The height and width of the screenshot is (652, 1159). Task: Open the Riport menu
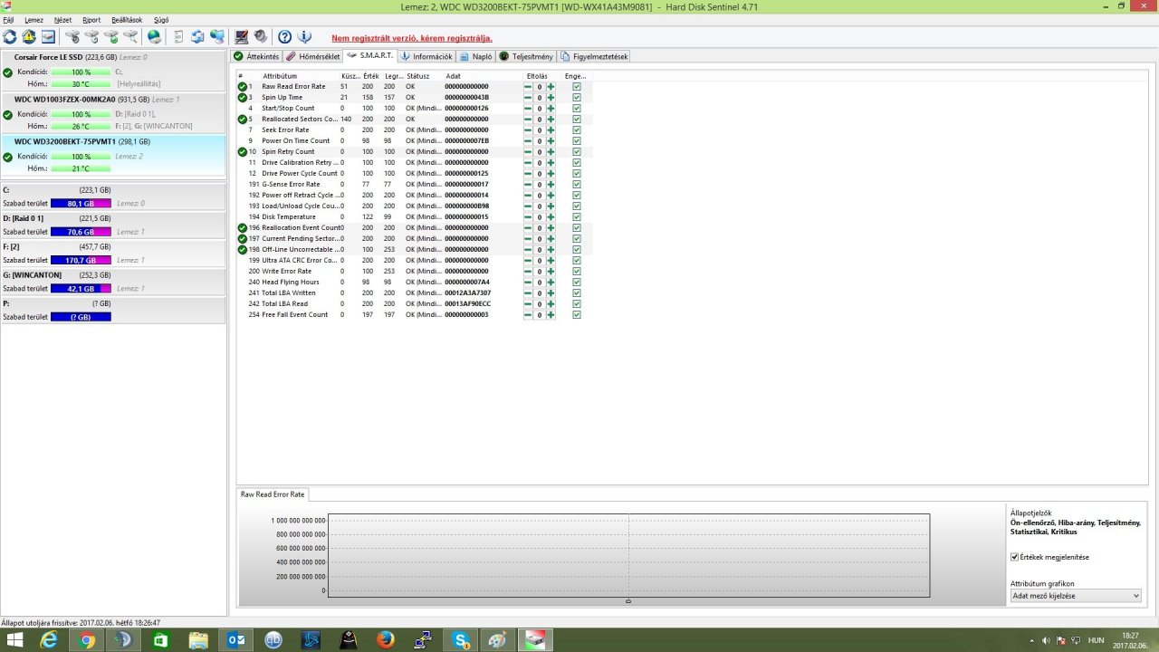click(x=91, y=20)
